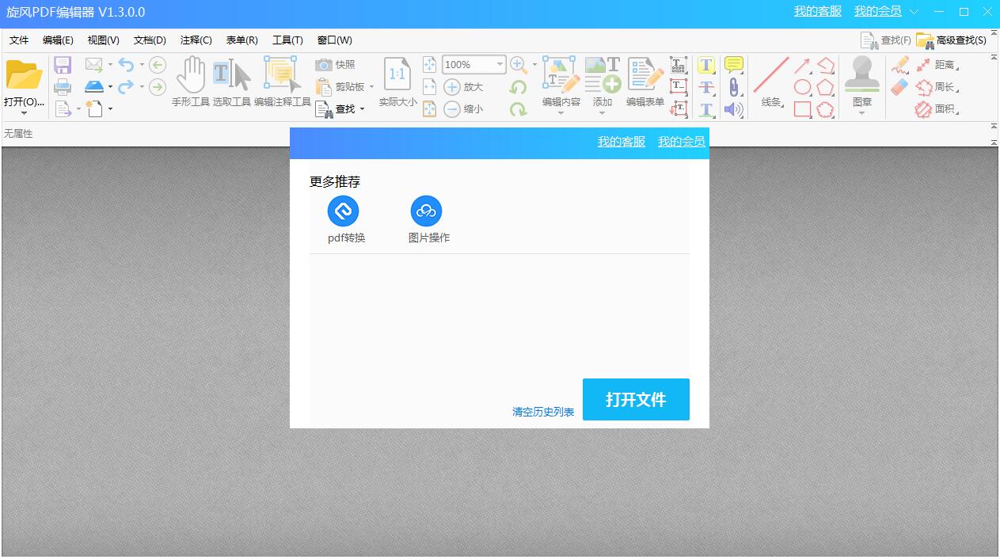
Task: Open the 图片操作 tool from the dialog
Action: [426, 211]
